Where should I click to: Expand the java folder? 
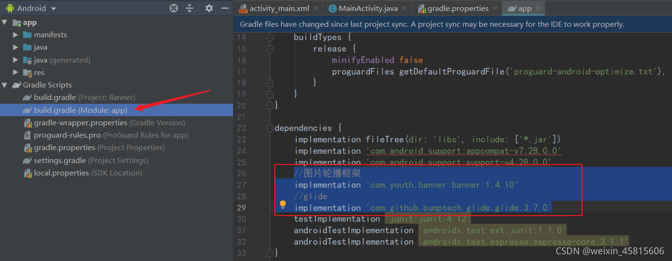16,47
